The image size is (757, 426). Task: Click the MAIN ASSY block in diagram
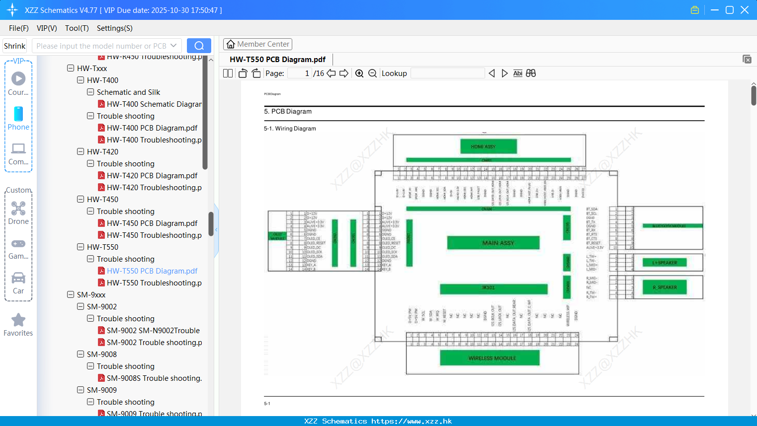point(493,243)
